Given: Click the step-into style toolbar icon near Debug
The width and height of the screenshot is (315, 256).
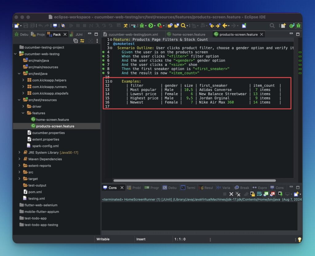Looking at the screenshot, I should 126,26.
